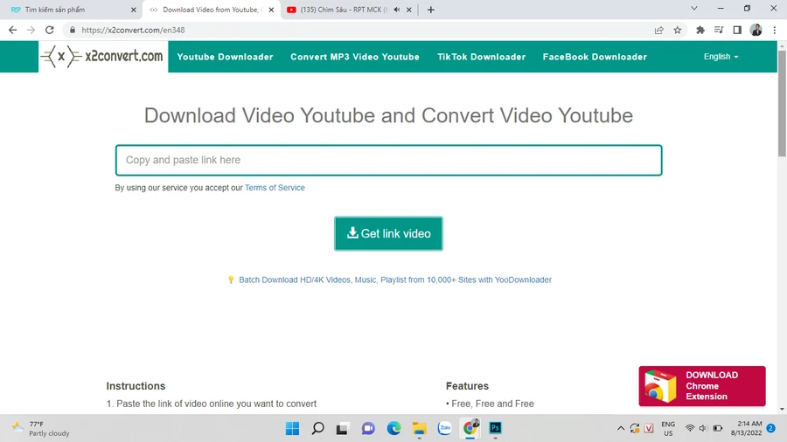Bookmark this page with the star icon
Screen dimensions: 787x442
pyautogui.click(x=678, y=30)
